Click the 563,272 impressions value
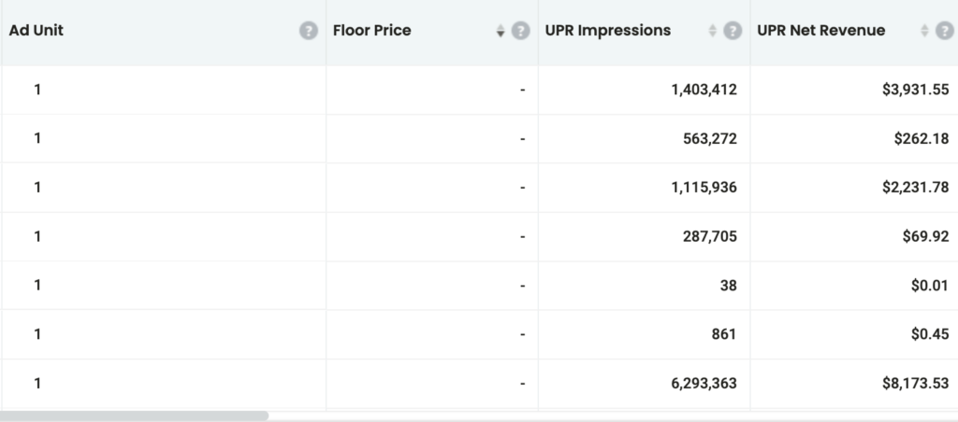Screen dimensions: 958x422 tap(709, 139)
